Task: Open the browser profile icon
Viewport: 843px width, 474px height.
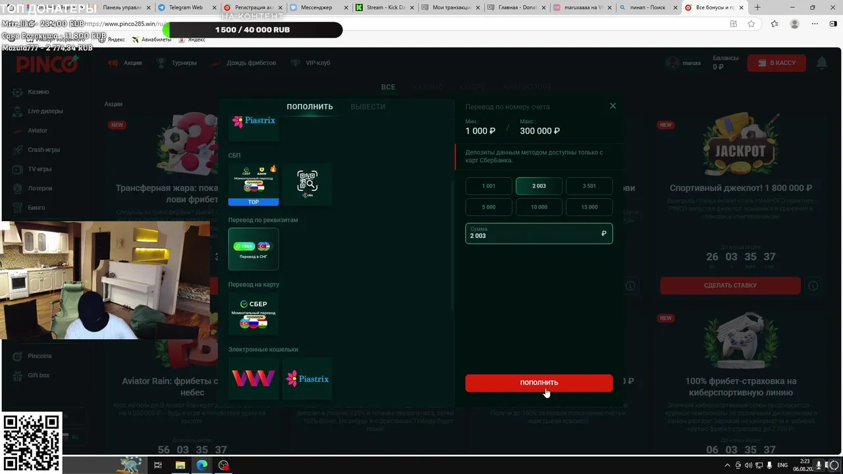Action: (x=794, y=24)
